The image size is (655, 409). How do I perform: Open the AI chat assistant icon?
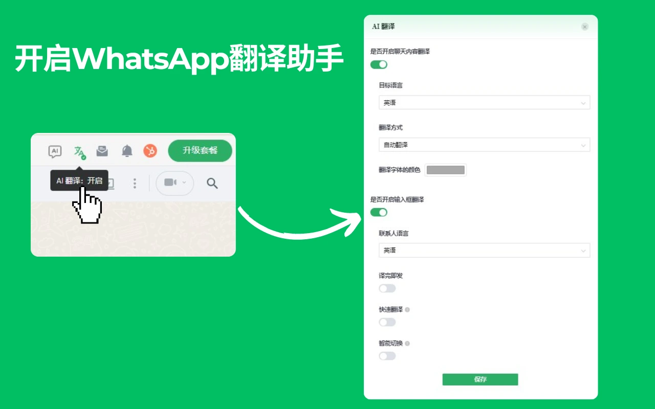pos(54,151)
